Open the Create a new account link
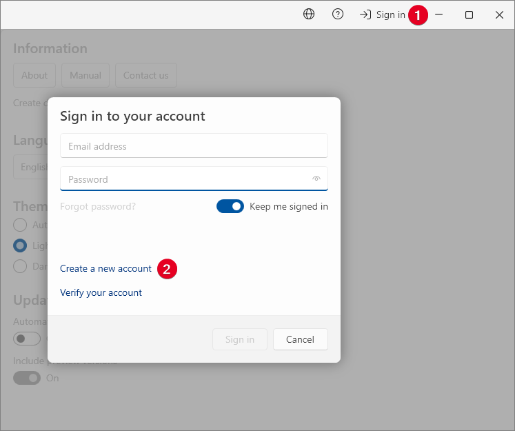Viewport: 515px width, 431px height. tap(105, 268)
